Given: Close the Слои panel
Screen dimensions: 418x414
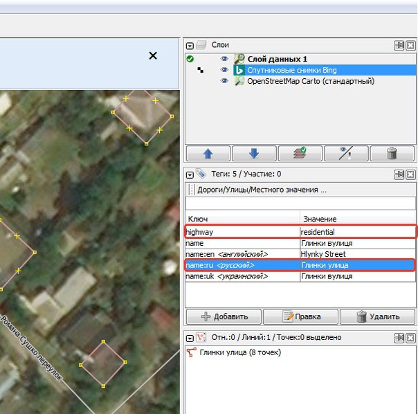Looking at the screenshot, I should pos(410,46).
